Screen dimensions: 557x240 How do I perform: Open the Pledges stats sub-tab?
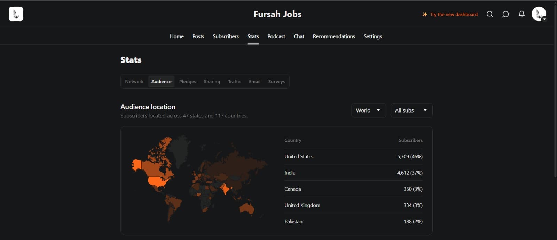coord(188,81)
